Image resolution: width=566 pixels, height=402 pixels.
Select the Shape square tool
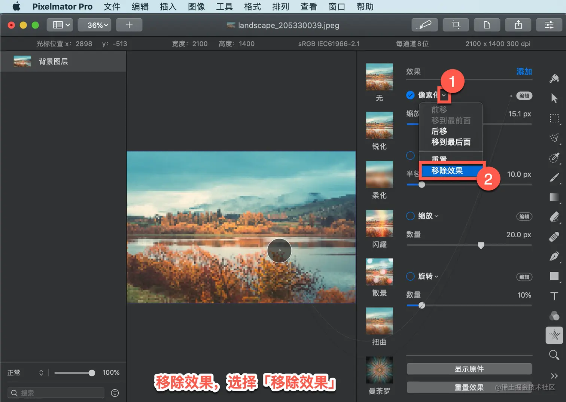coord(554,276)
